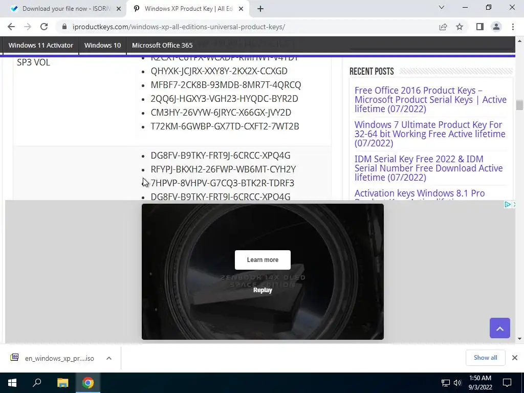
Task: Close the downloads bar
Action: (515, 358)
